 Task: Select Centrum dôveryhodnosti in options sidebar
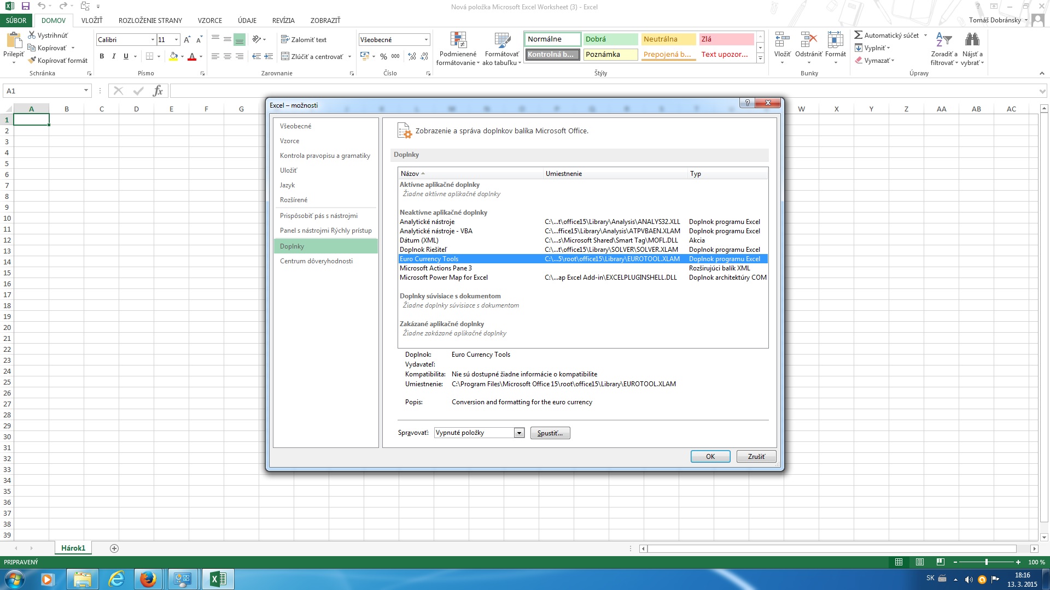(316, 261)
